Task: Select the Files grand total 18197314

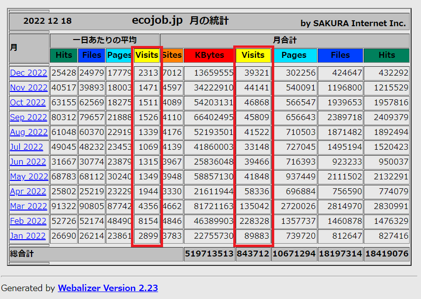Action: click(x=340, y=254)
